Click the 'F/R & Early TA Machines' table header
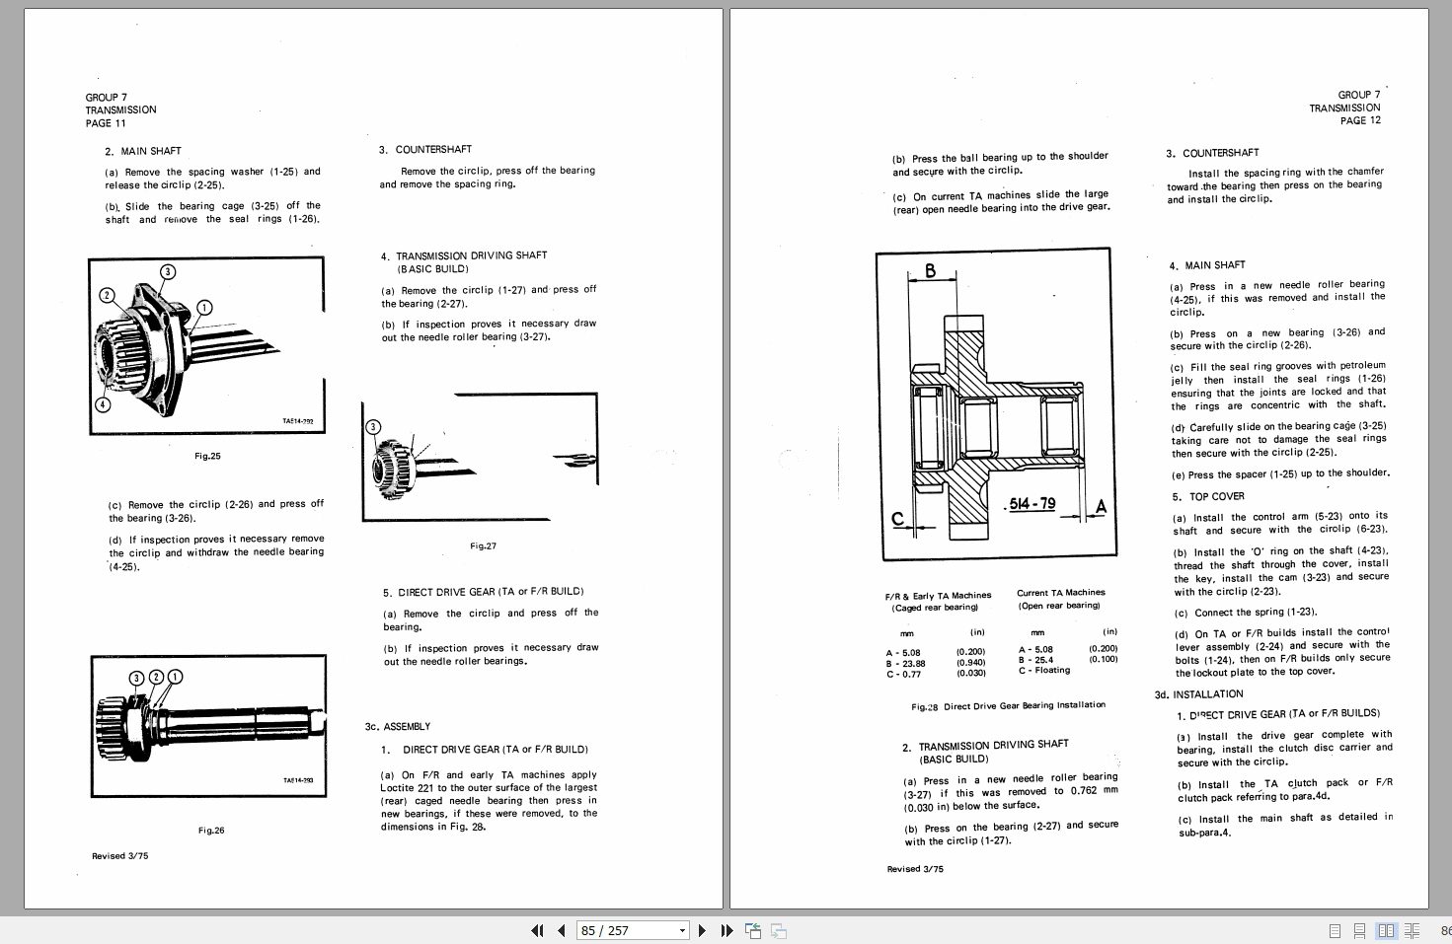 (x=938, y=596)
